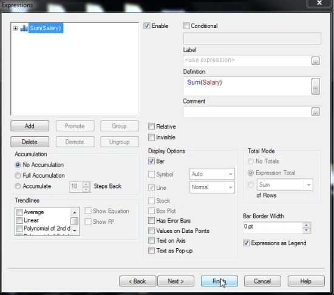The image size is (334, 295).
Task: Open the Definition ellipsis editor button
Action: coord(315,86)
